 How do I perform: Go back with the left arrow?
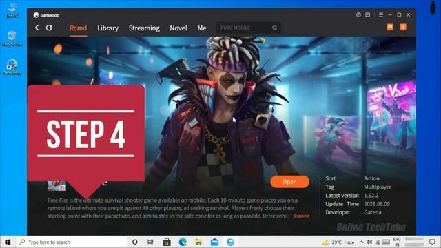[x=37, y=28]
